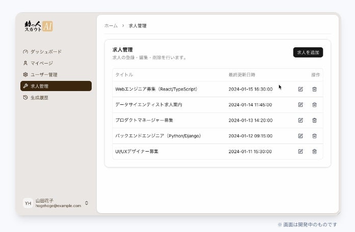
Task: Click 求人管理 in the breadcrumb
Action: pyautogui.click(x=138, y=26)
